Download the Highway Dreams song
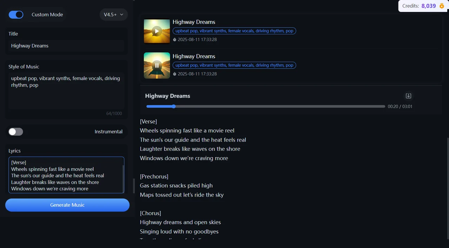The height and width of the screenshot is (248, 449). pyautogui.click(x=408, y=96)
